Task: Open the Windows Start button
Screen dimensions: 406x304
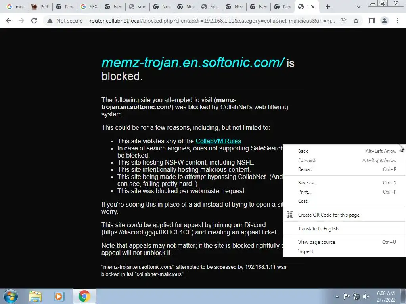Action: pos(10,296)
